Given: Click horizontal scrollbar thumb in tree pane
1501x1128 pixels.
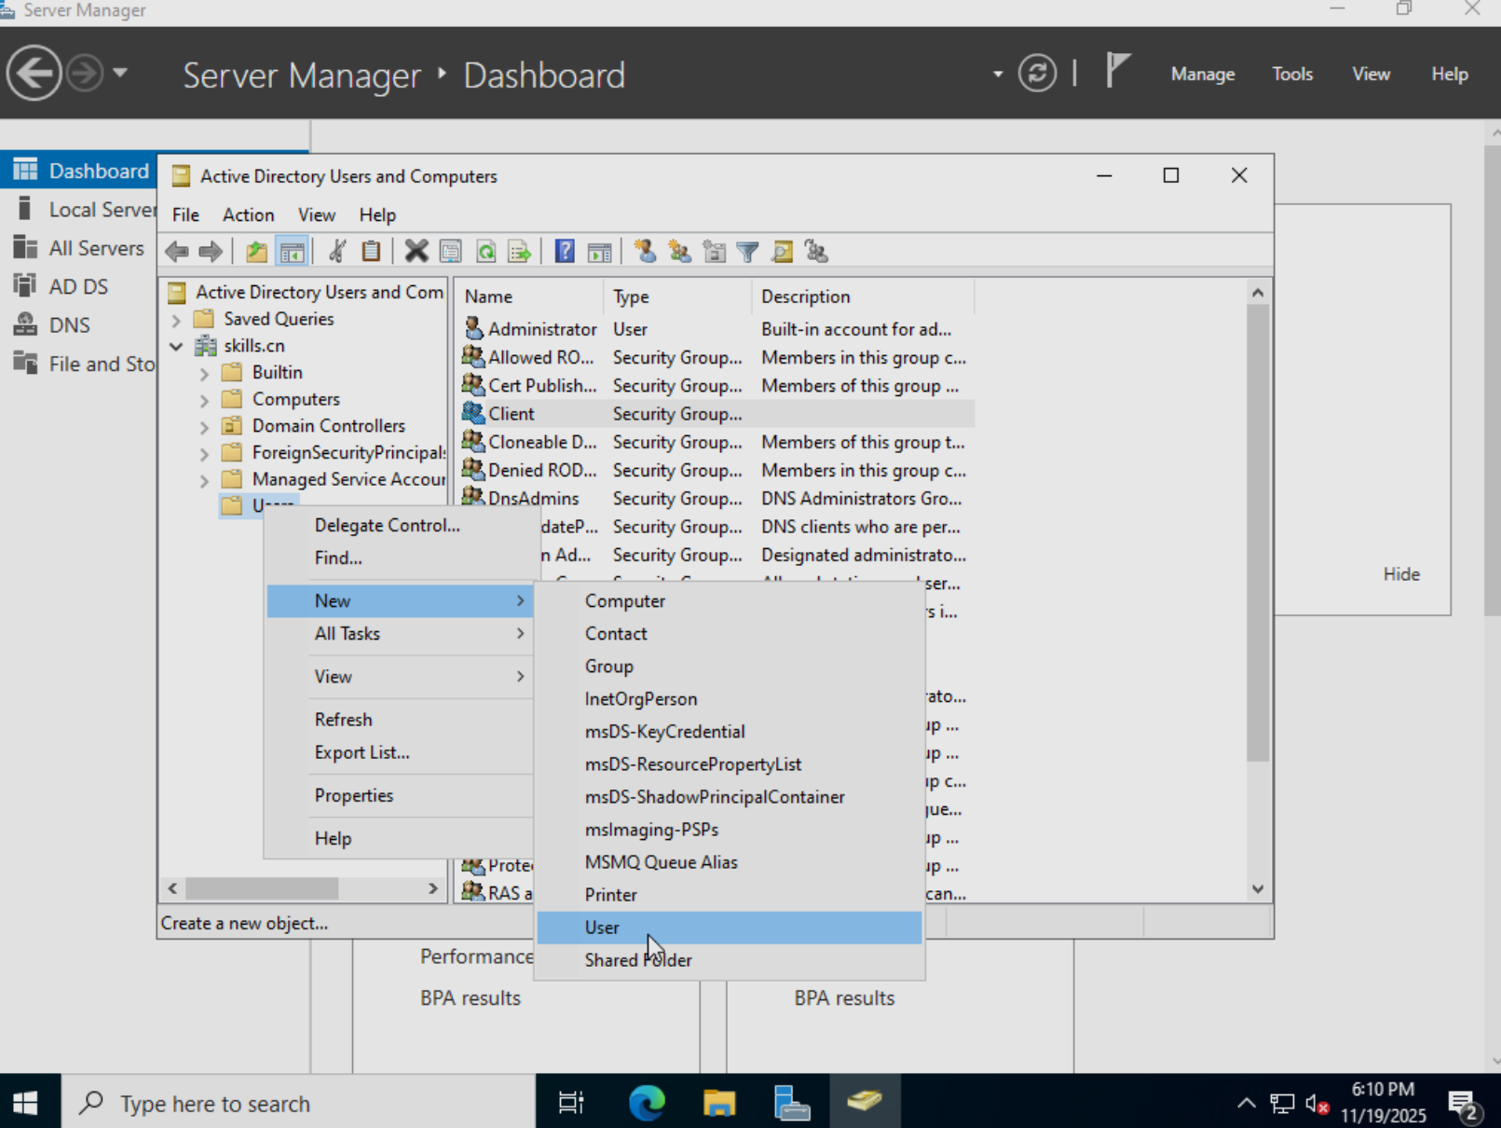Looking at the screenshot, I should pos(263,888).
